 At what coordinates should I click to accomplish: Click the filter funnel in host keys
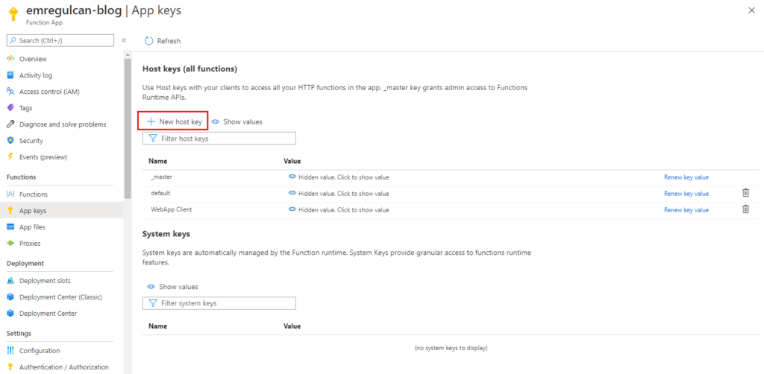click(x=152, y=139)
